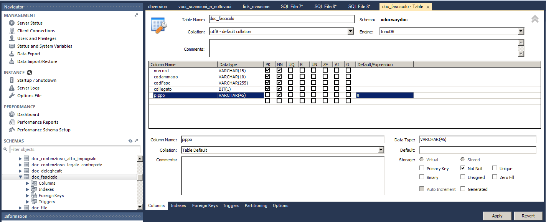The height and width of the screenshot is (222, 546).
Task: Click the Apply button
Action: click(x=497, y=216)
